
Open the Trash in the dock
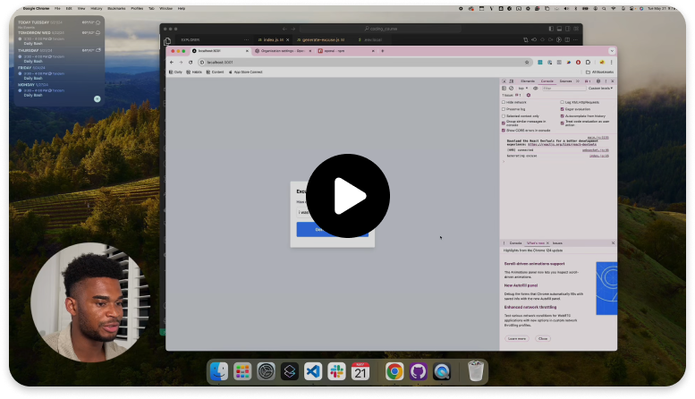coord(476,371)
